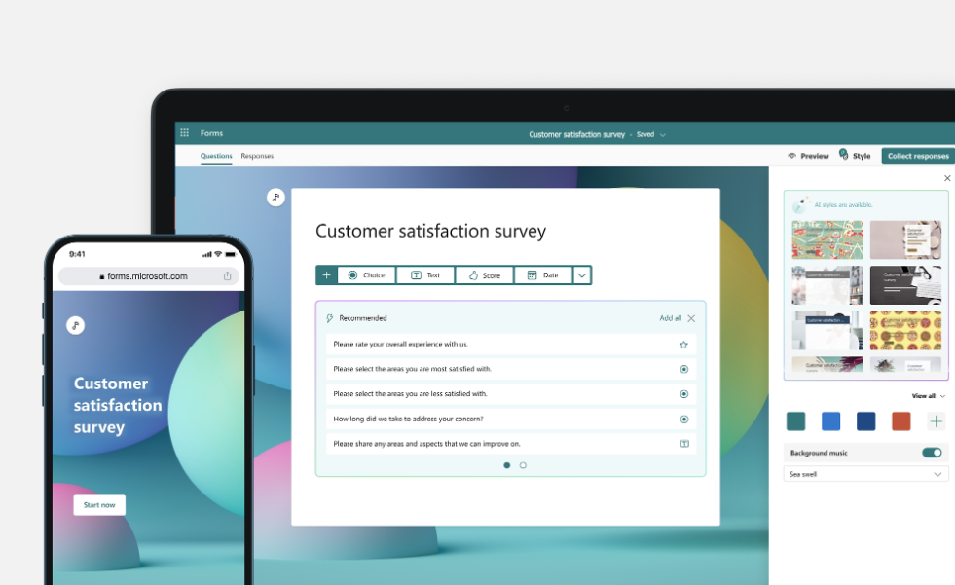This screenshot has width=955, height=585.
Task: Click text icon on 'improve on' row
Action: click(x=684, y=444)
